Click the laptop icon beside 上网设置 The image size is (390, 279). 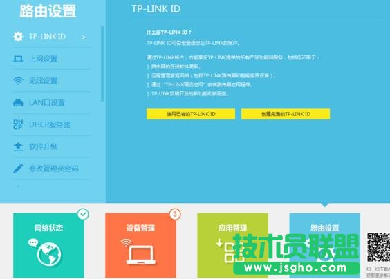click(x=18, y=59)
